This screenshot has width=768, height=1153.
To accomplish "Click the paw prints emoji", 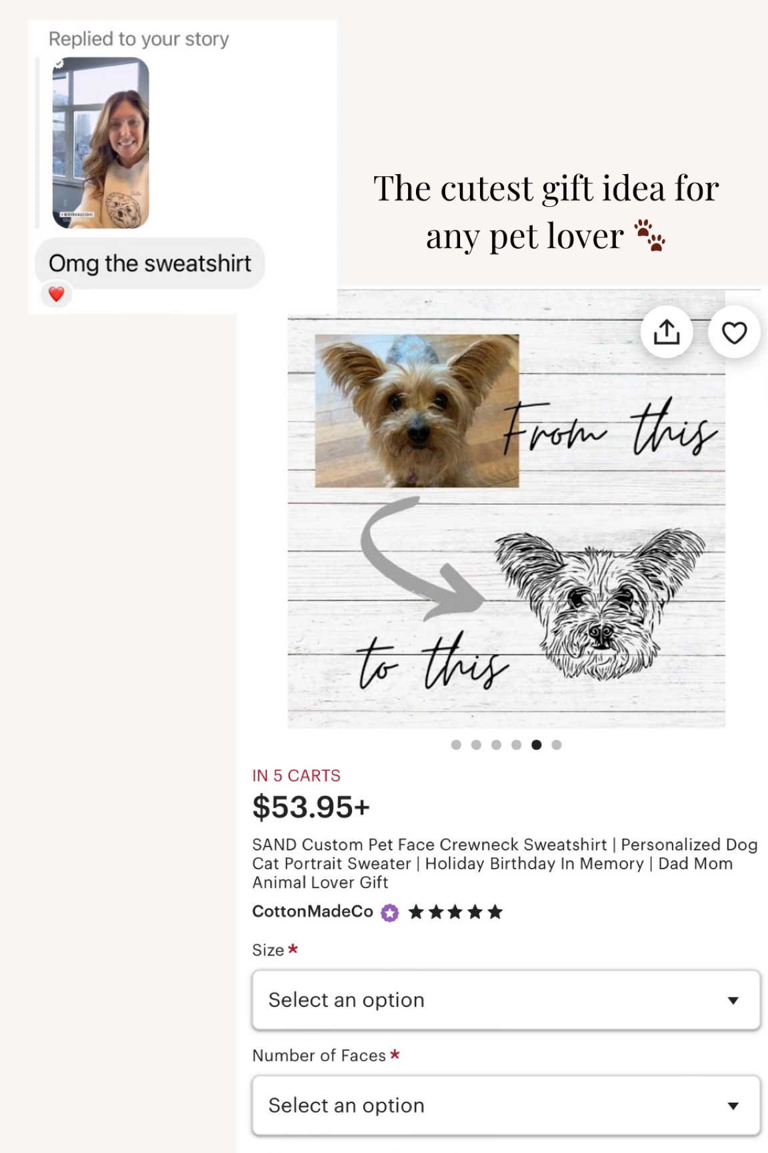I will [x=650, y=236].
